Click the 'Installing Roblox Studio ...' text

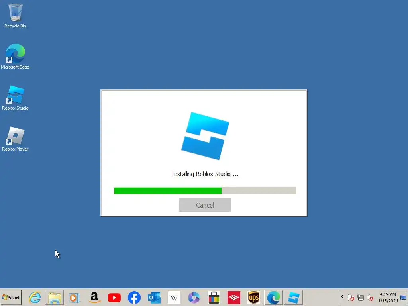205,174
